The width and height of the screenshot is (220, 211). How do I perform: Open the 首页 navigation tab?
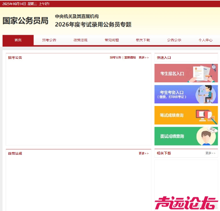[x=18, y=40]
